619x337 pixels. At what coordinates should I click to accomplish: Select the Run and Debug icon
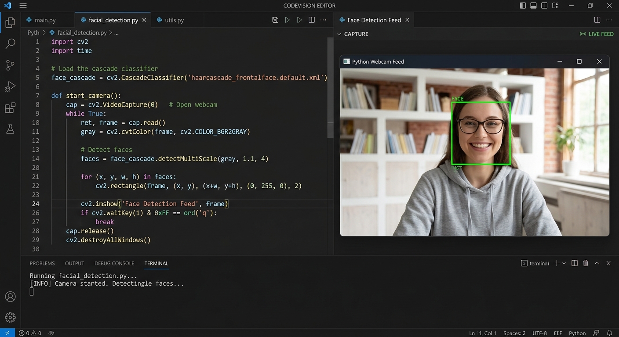pyautogui.click(x=10, y=86)
